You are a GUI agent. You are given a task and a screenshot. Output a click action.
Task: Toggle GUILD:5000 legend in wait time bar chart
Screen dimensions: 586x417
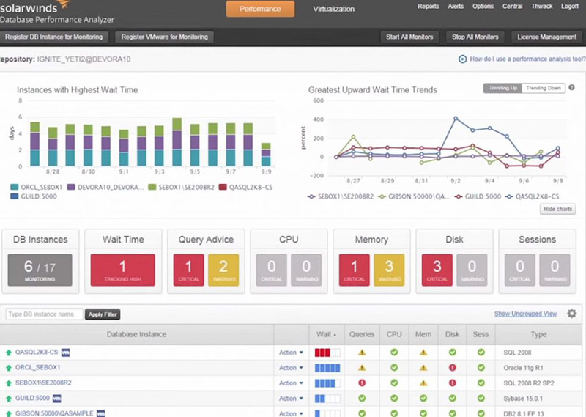pos(34,196)
